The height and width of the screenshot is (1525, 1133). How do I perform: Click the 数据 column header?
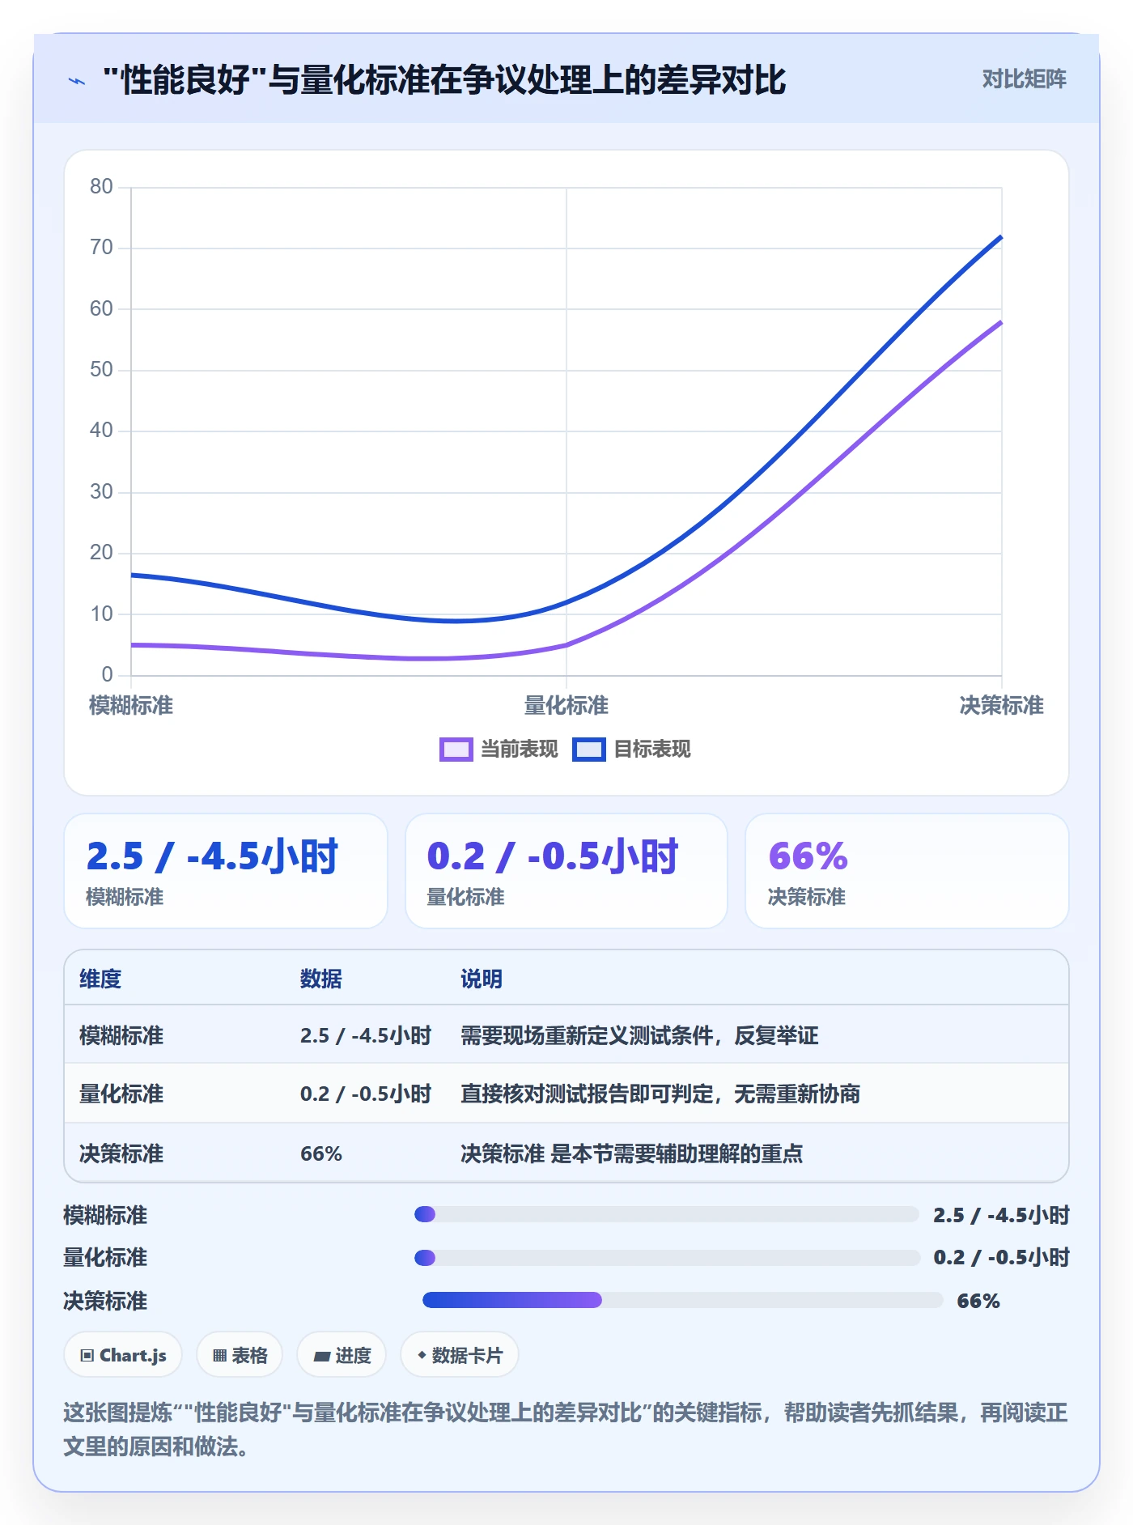coord(321,979)
